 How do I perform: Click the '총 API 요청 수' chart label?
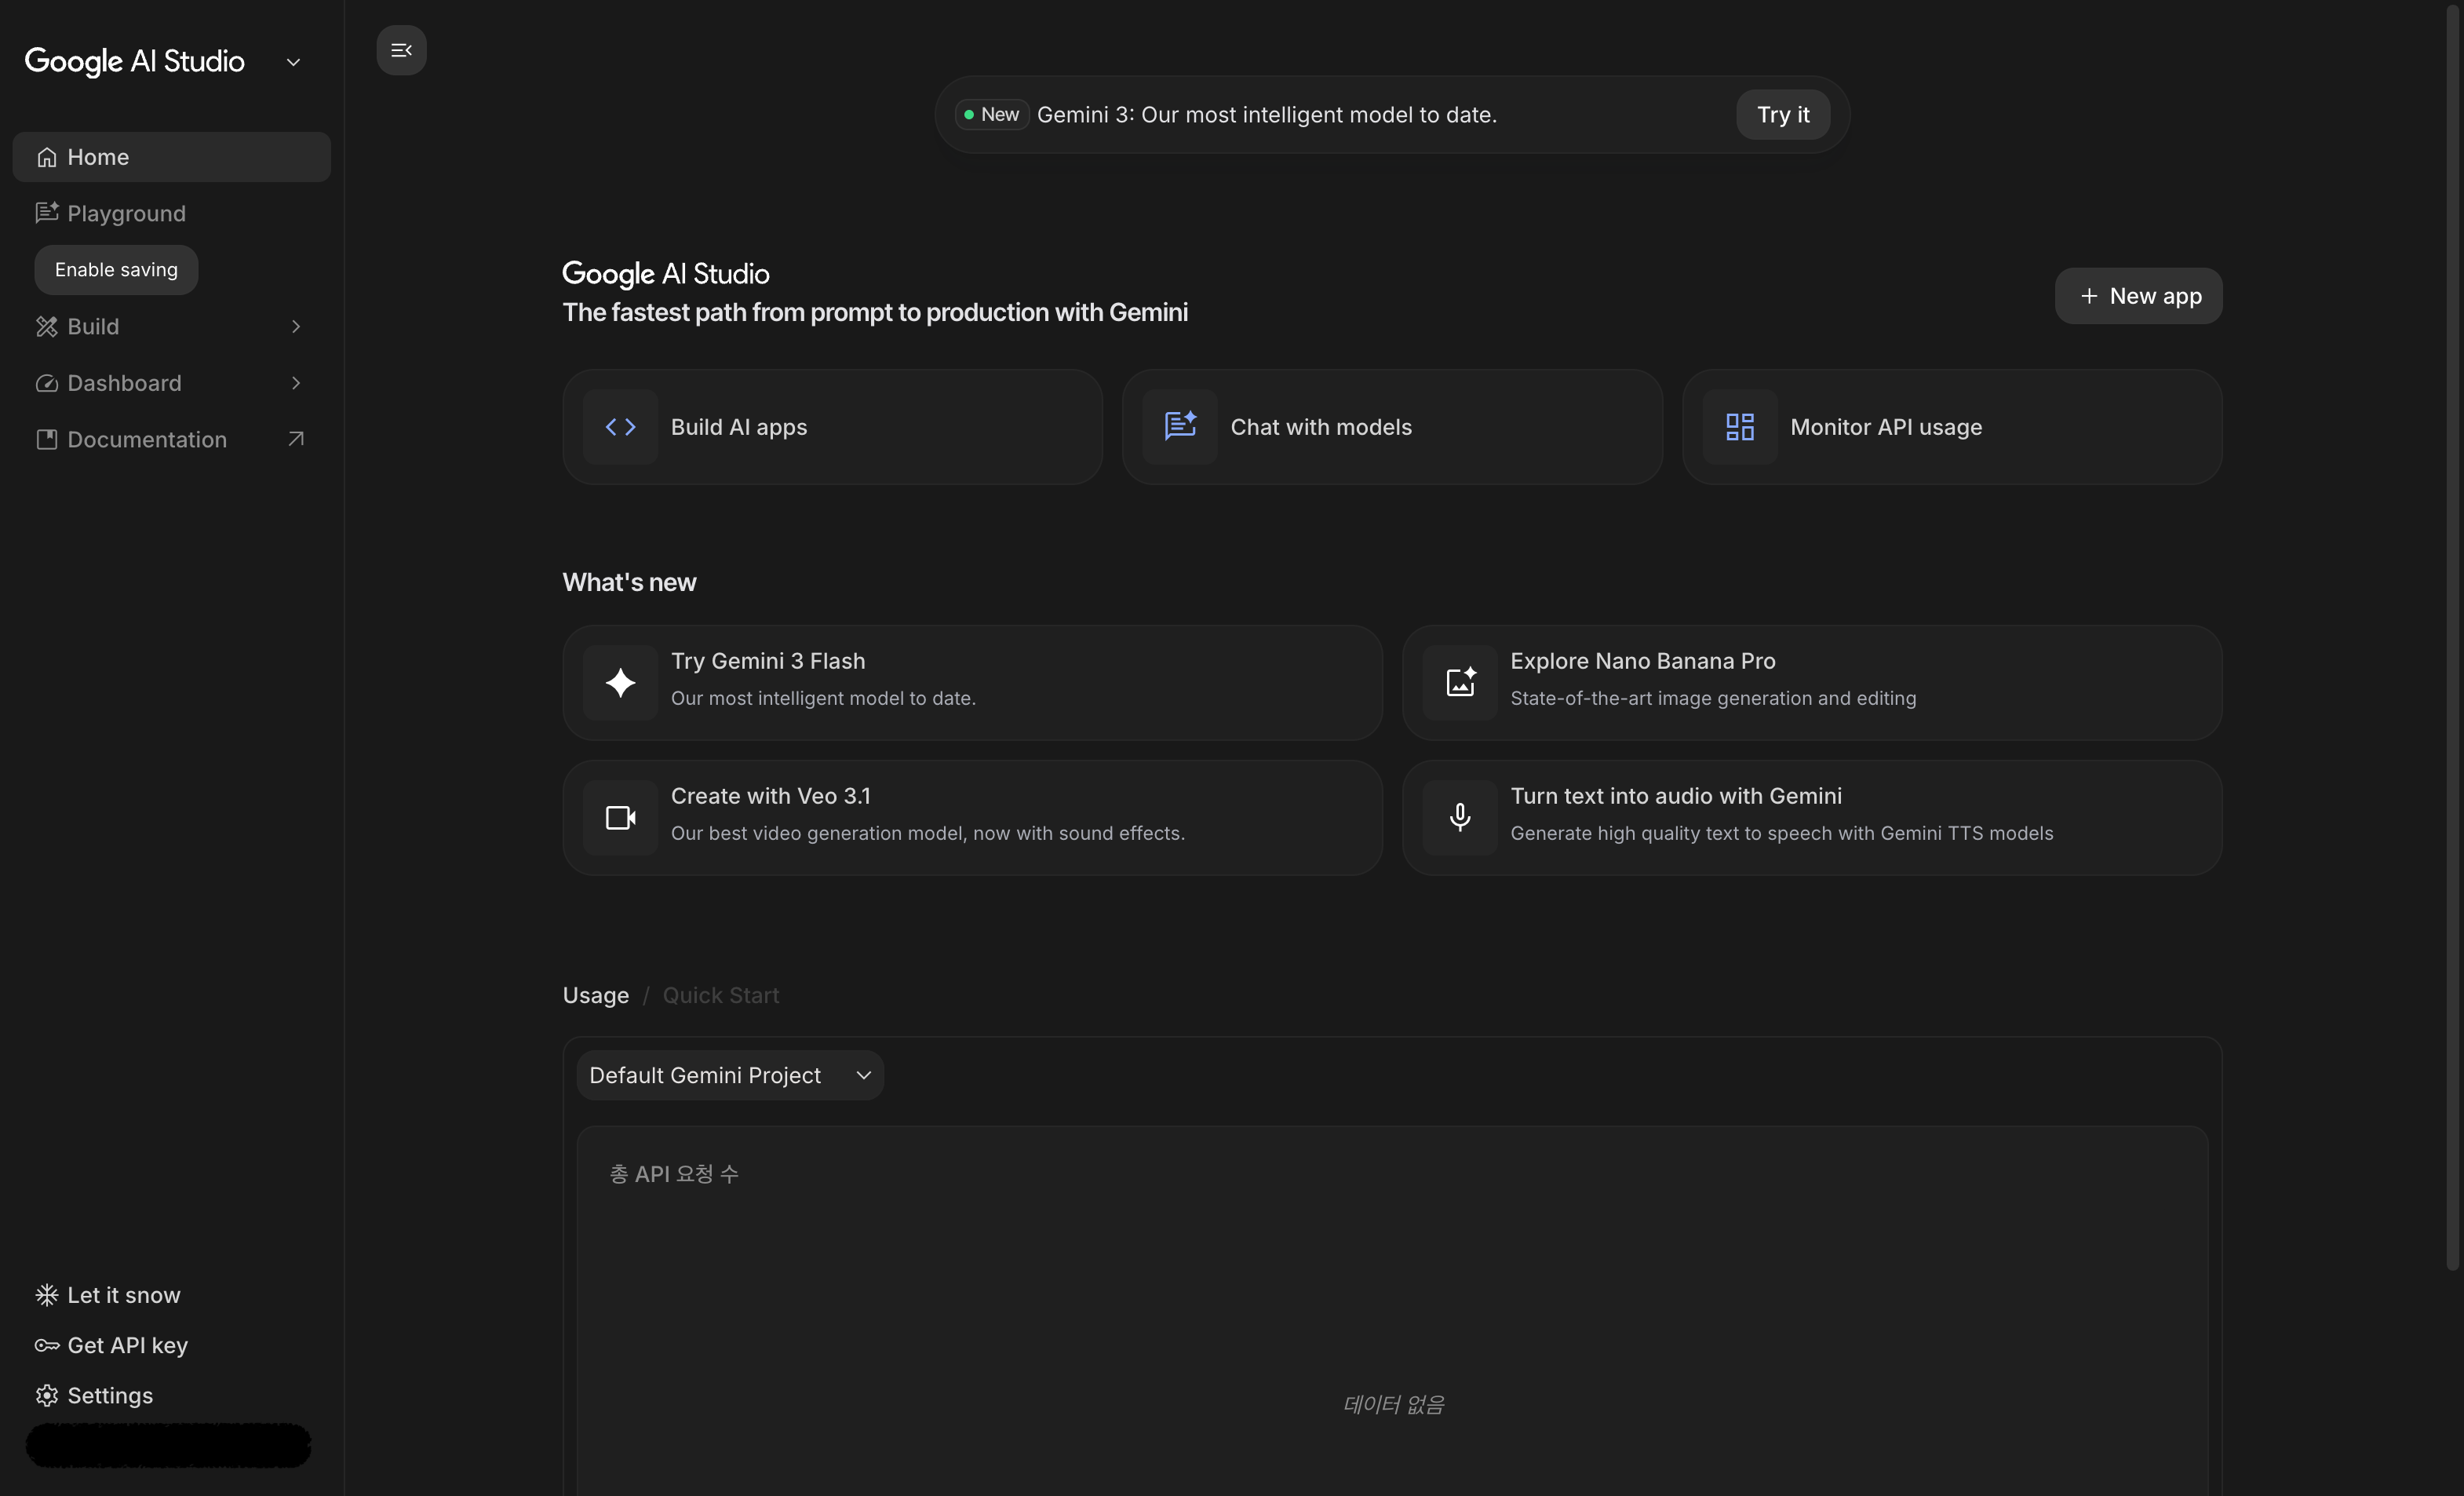click(674, 1174)
